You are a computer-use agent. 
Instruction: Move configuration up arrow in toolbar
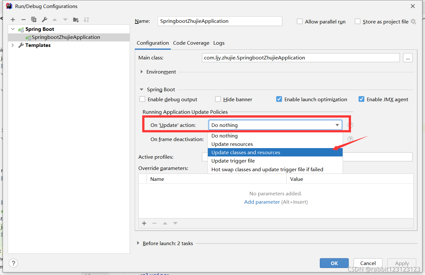[x=55, y=20]
